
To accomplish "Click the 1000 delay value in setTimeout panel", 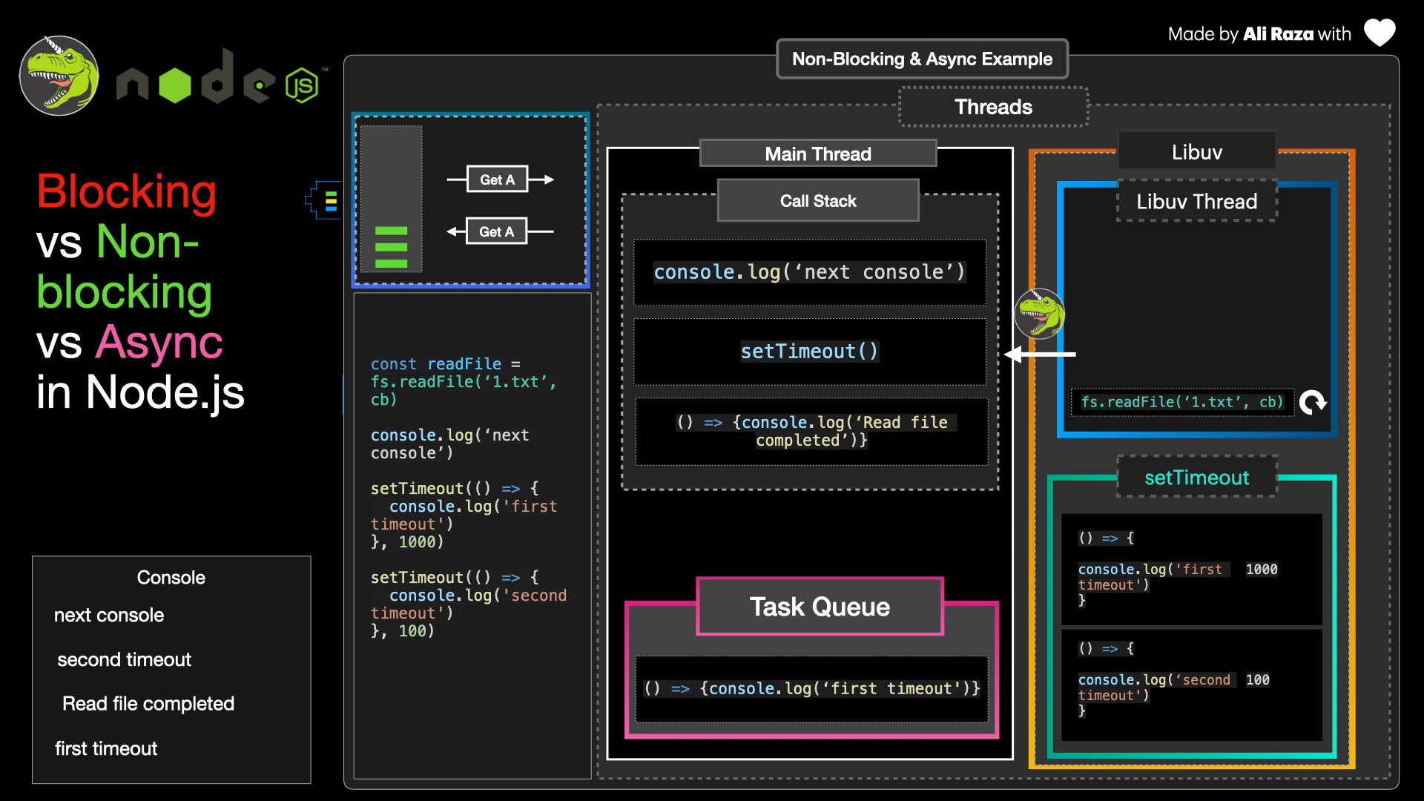I will point(1261,569).
